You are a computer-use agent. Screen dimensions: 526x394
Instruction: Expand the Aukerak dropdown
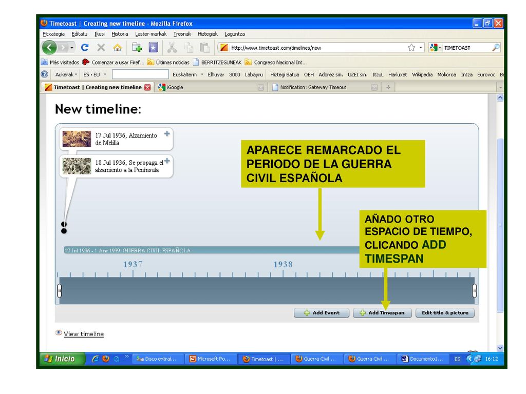66,74
